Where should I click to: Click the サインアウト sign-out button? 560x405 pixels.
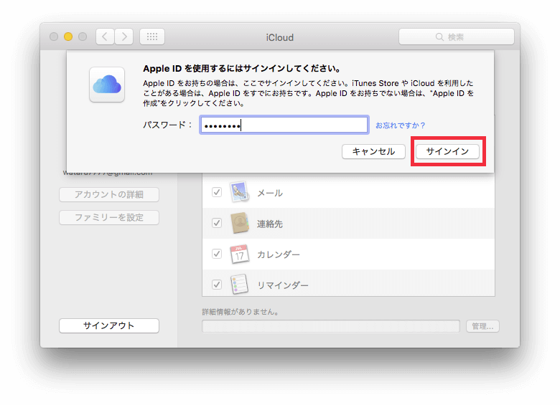[109, 325]
